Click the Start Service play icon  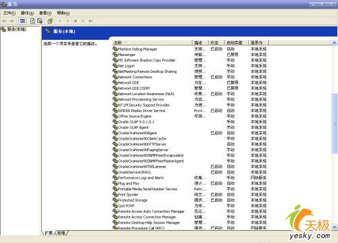point(60,21)
